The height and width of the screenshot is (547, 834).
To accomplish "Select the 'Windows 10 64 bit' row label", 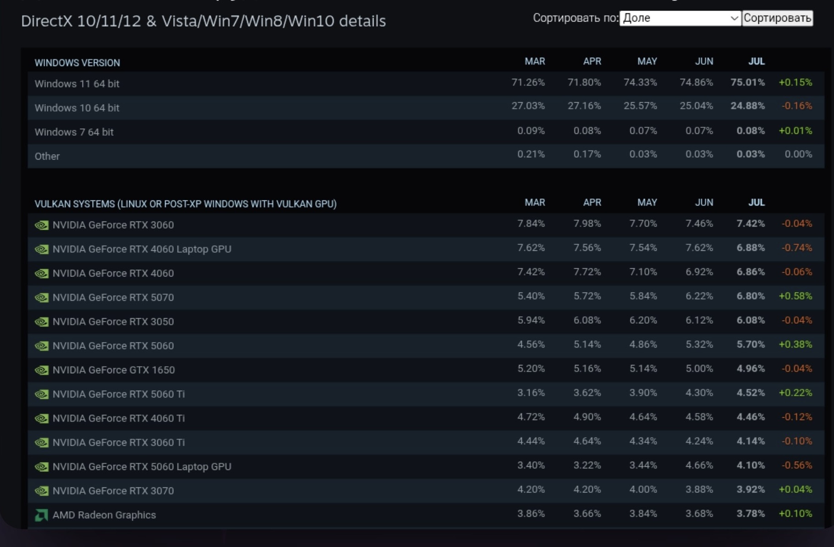I will [x=77, y=108].
